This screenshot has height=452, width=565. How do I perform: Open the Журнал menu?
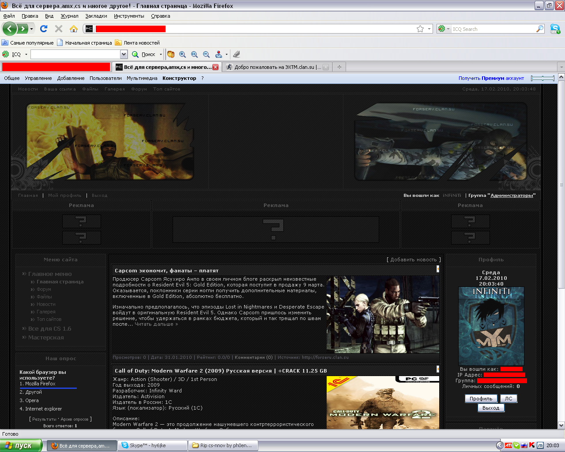coord(69,16)
